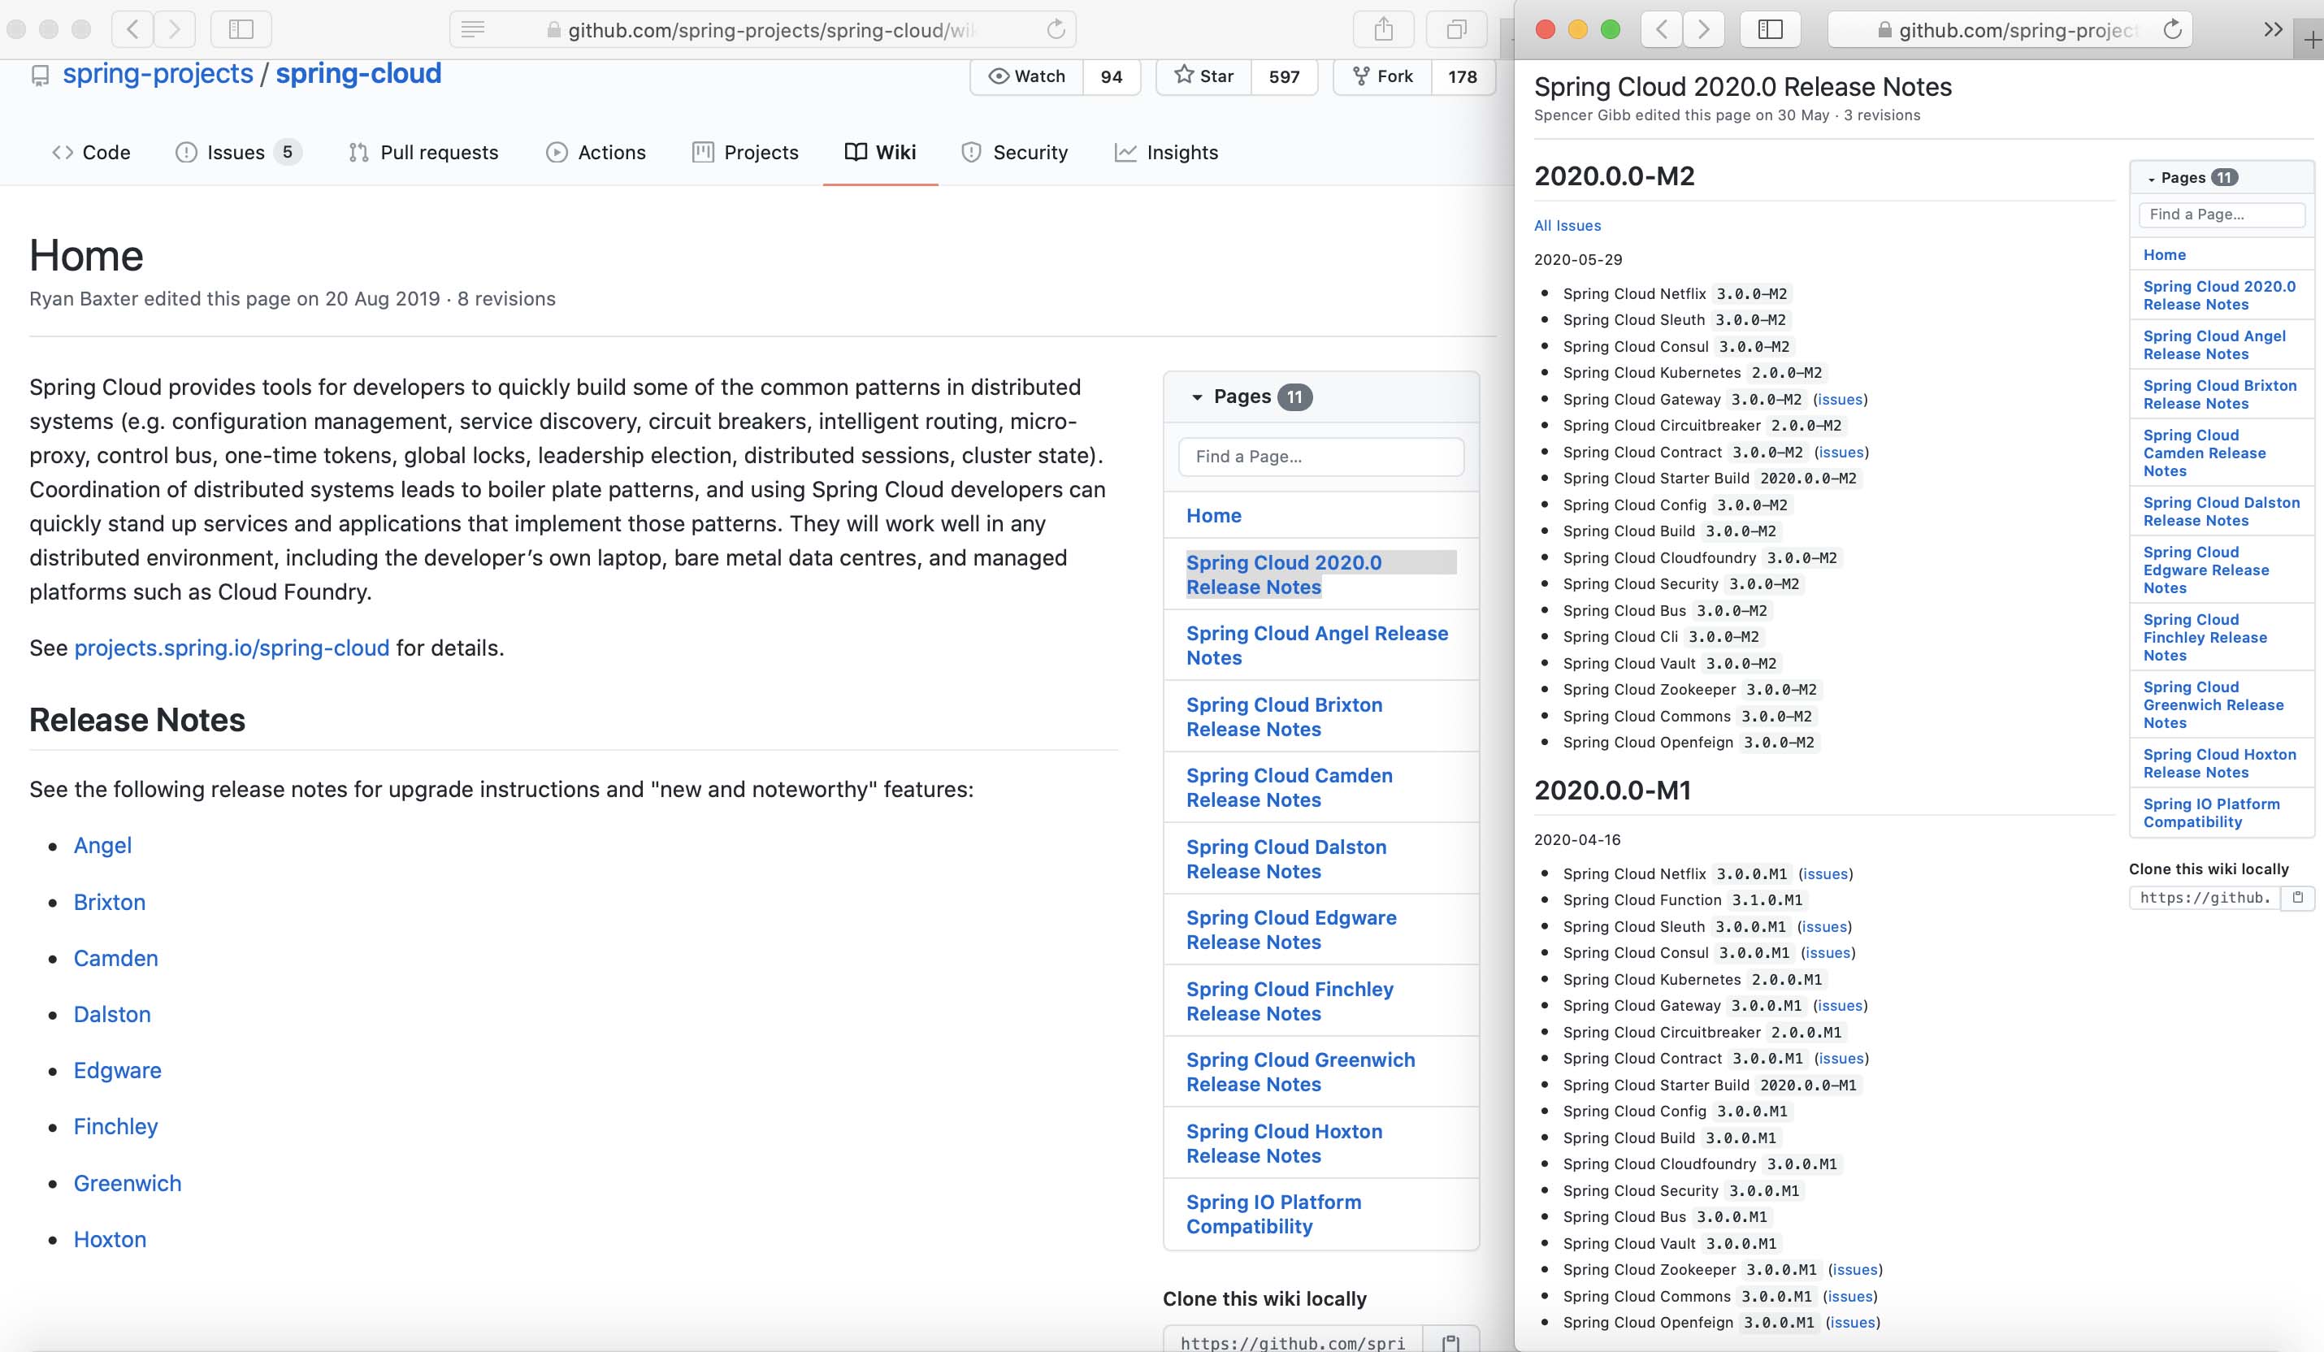Open issues link next to Netflix 3.0.0.M1
The image size is (2324, 1352).
[x=1825, y=873]
